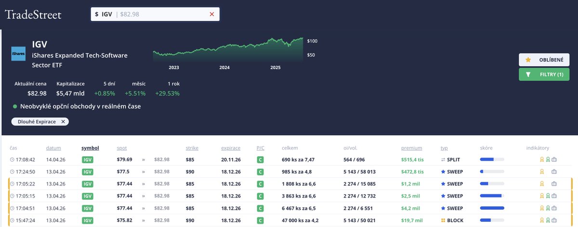
Task: Sort table by premium column
Action: (x=411, y=148)
